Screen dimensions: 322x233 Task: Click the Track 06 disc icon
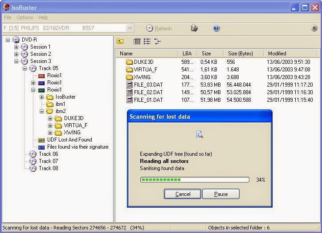pos(33,154)
